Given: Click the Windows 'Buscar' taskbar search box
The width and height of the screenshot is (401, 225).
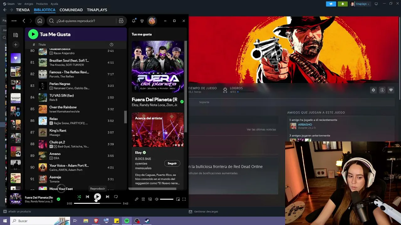Looking at the screenshot, I should 40,221.
